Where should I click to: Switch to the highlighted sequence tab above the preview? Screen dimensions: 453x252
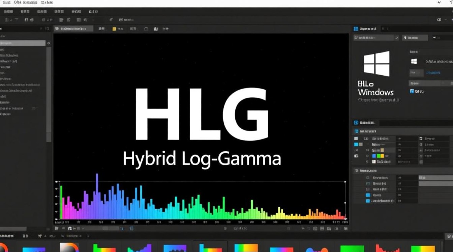coord(73,29)
